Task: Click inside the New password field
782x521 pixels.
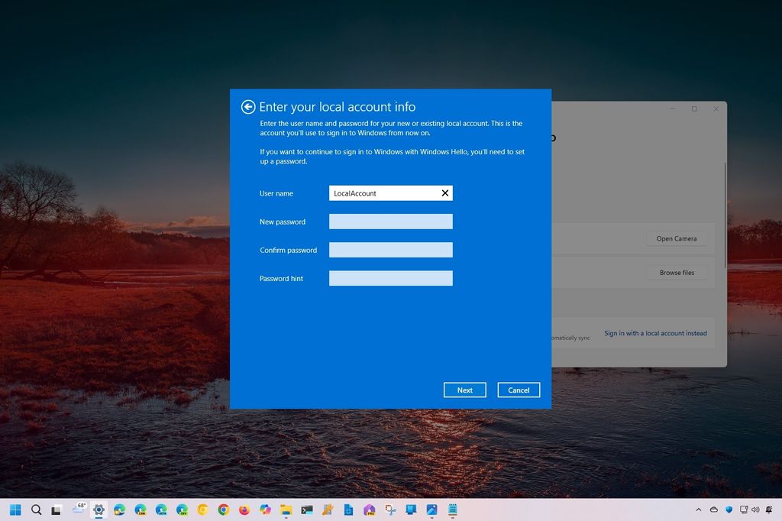Action: (x=390, y=221)
